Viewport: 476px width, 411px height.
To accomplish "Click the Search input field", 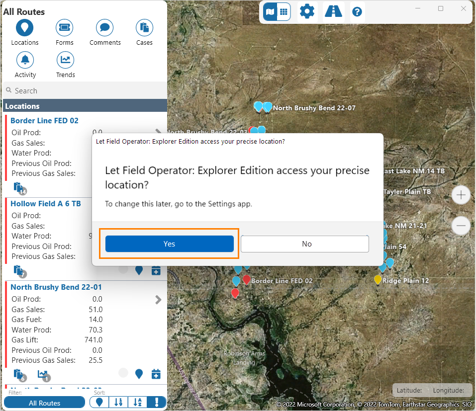I will (x=85, y=91).
